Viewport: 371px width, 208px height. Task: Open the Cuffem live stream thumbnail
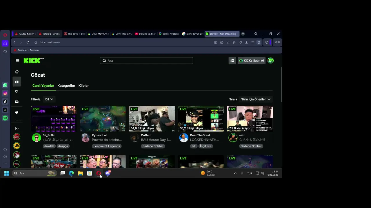(x=152, y=119)
